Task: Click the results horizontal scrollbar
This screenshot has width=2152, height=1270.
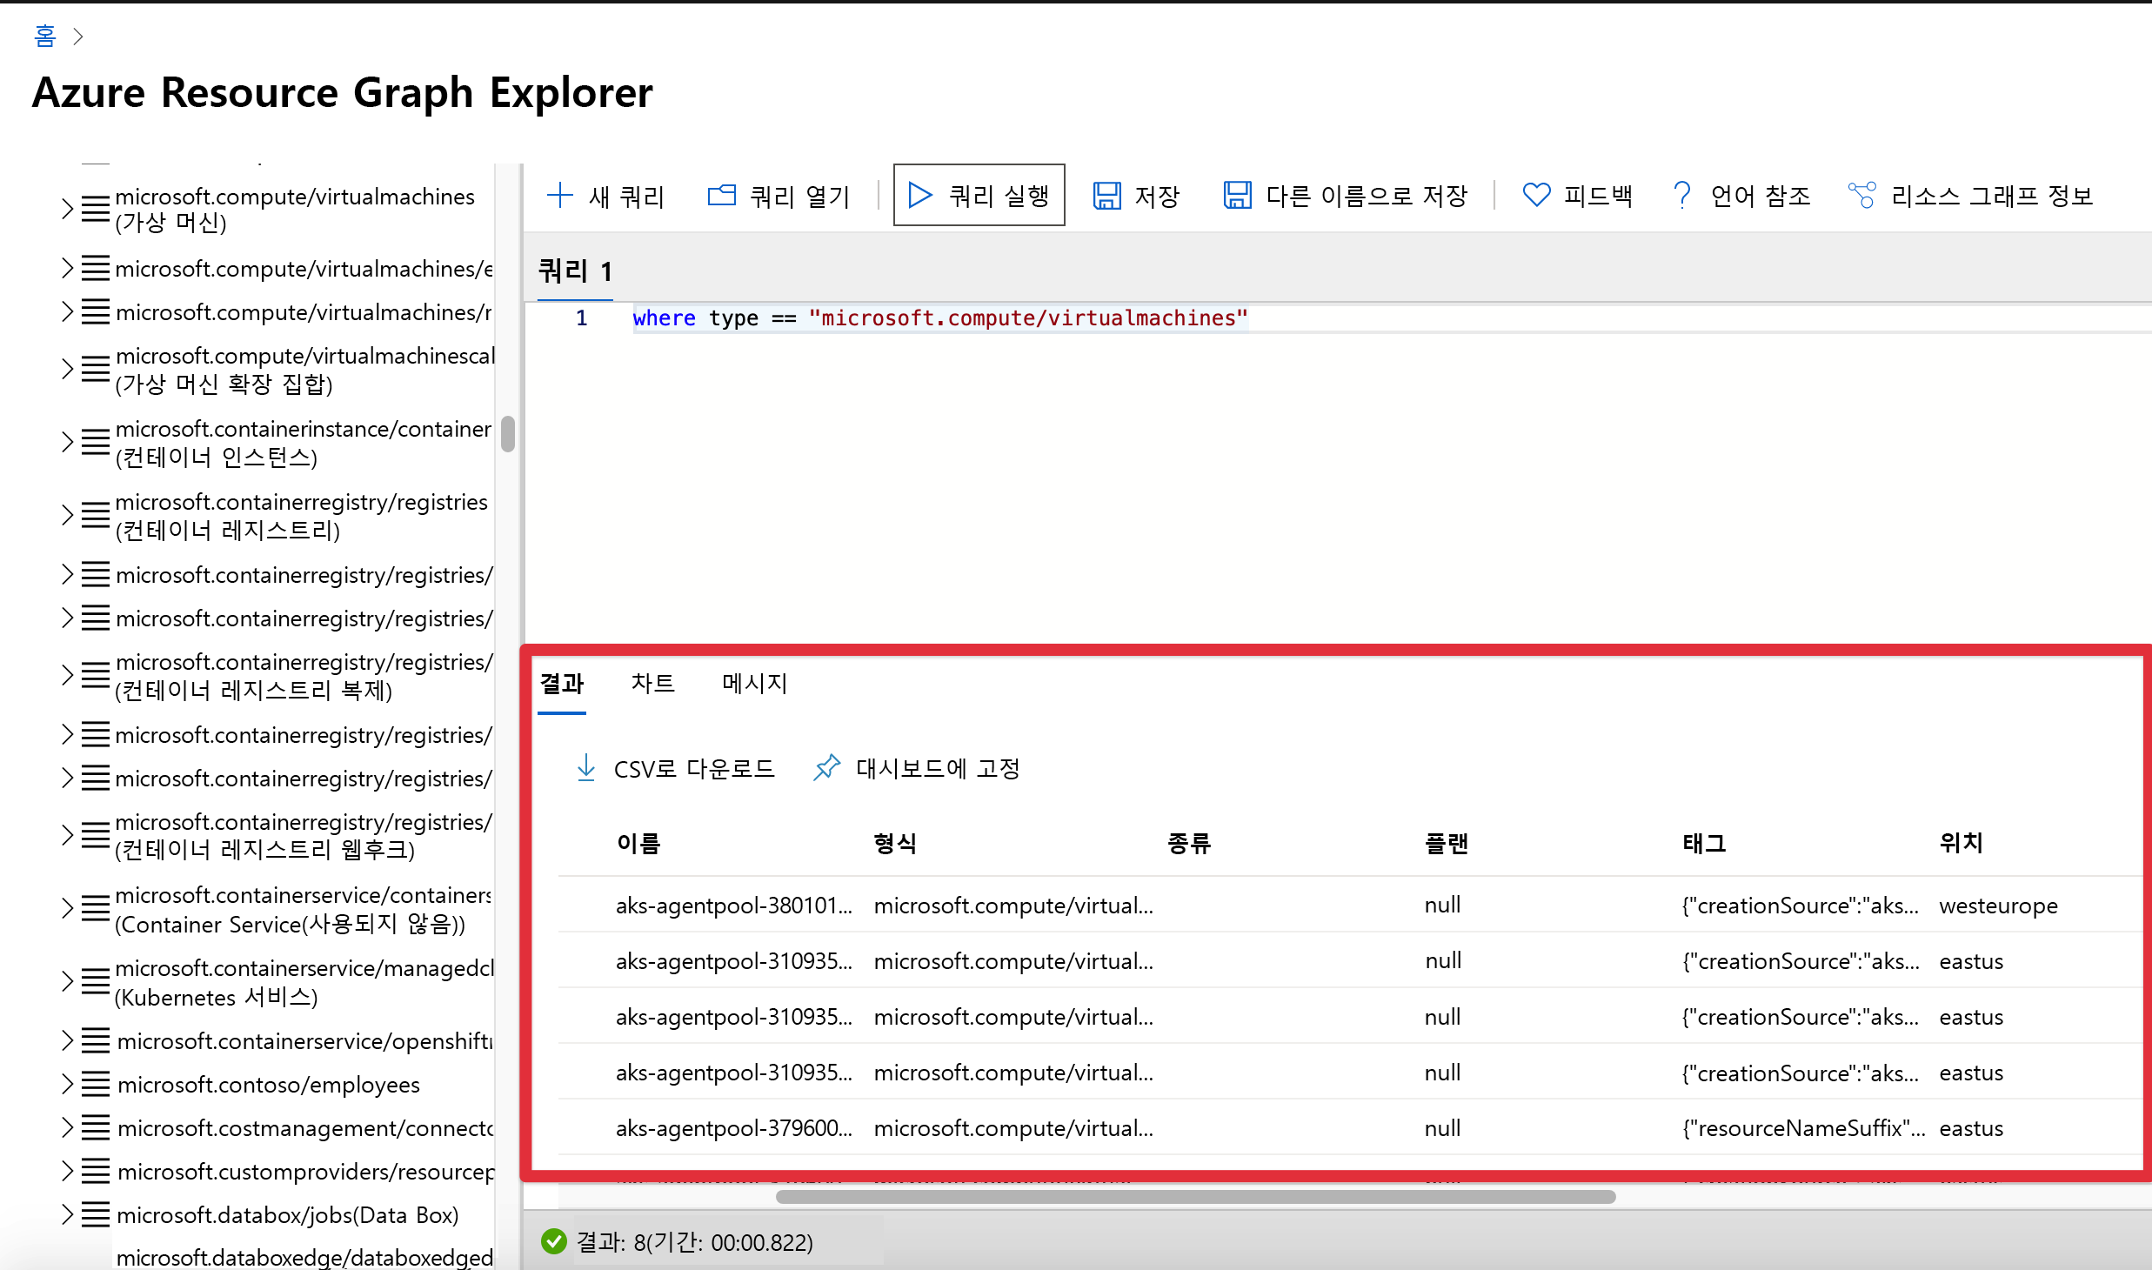Action: pos(1195,1197)
